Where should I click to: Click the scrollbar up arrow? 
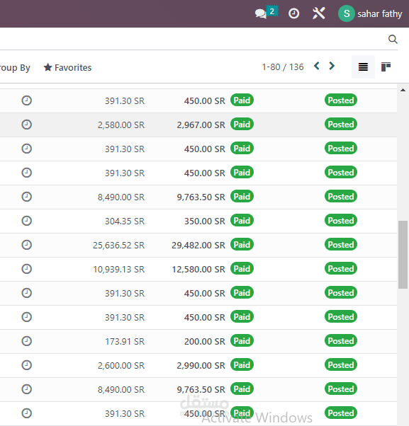tap(403, 90)
